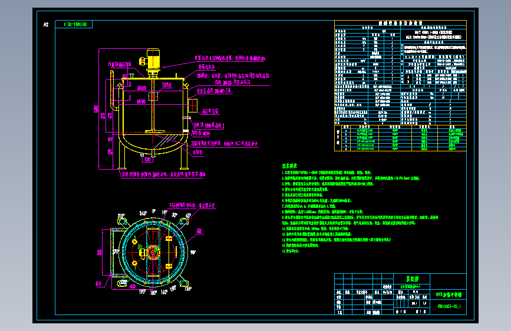
Task: Click the 345° angle label on plan view
Action: coord(143,213)
